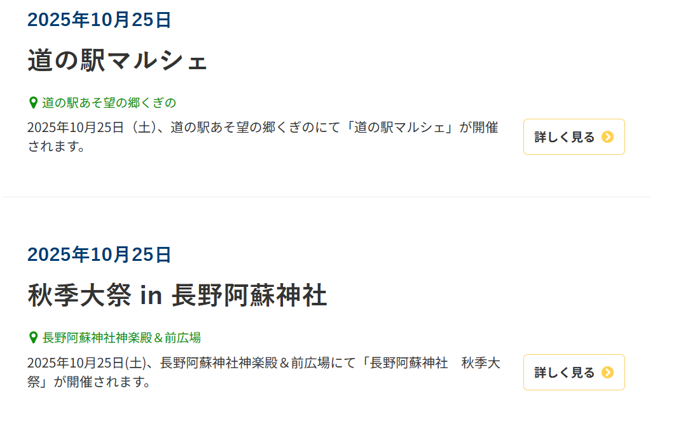Click the location pin icon for 道の駅あそ望の郷くぎの

point(33,102)
